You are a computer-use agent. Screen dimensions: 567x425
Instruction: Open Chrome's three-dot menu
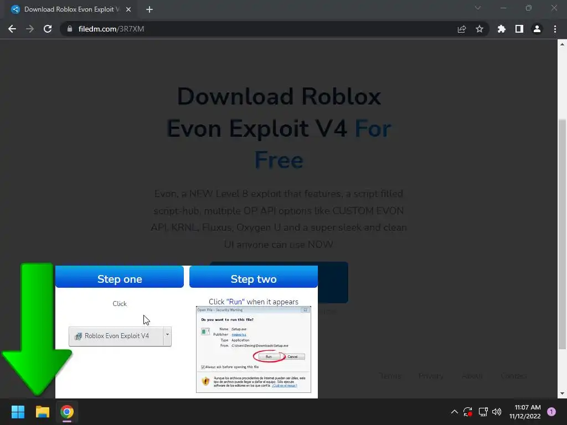(555, 29)
